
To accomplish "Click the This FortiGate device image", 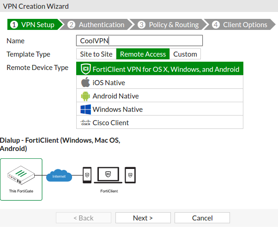I will [x=21, y=175].
